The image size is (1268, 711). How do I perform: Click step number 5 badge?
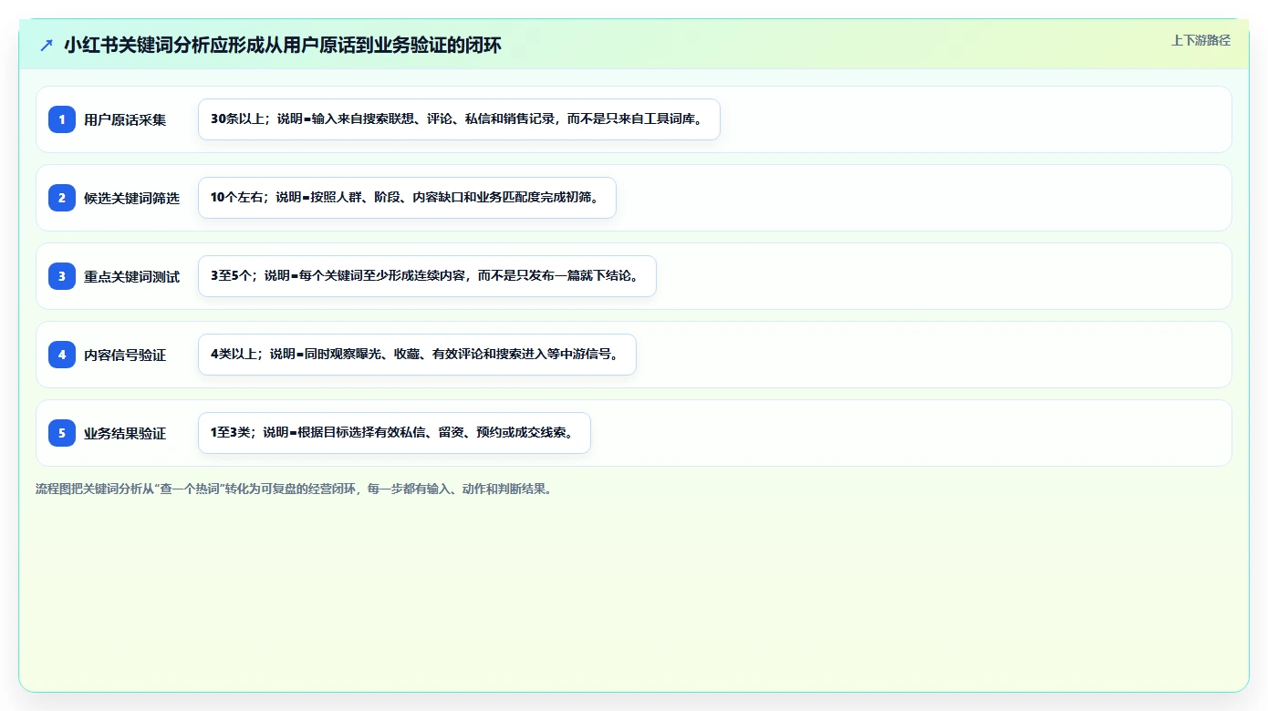coord(62,433)
